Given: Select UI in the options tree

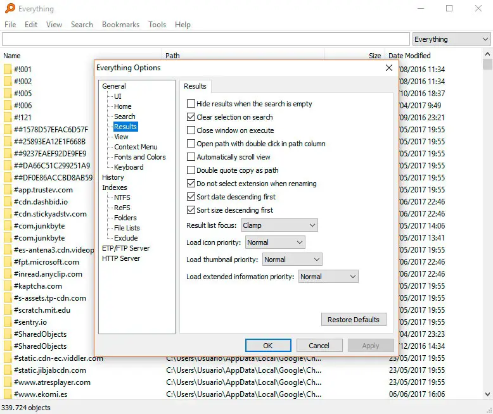Looking at the screenshot, I should click(x=118, y=96).
